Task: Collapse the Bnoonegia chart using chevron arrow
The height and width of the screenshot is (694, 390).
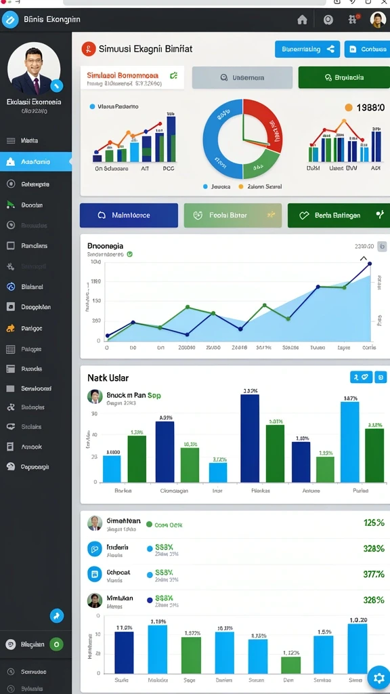Action: [364, 258]
